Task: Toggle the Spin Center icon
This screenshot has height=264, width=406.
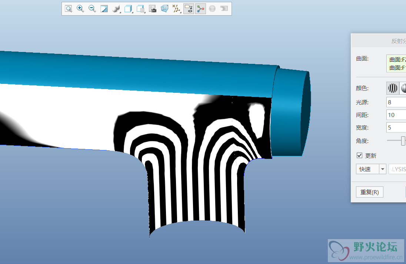Action: pos(200,9)
